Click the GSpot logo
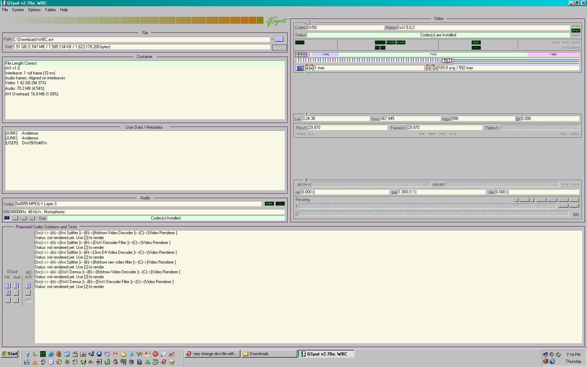Screen dimensions: 587x367 (x=277, y=21)
